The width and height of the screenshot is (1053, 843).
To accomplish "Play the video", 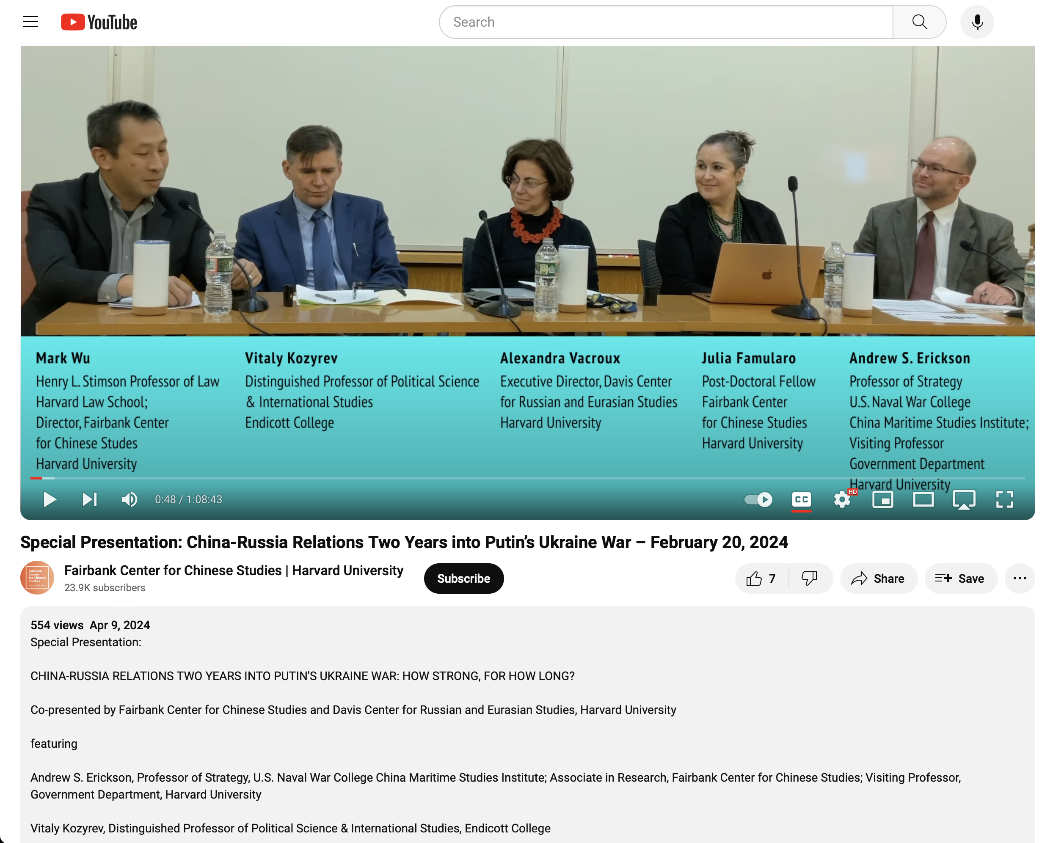I will (x=50, y=499).
